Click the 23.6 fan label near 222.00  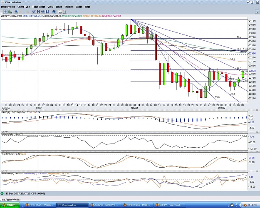(217, 97)
